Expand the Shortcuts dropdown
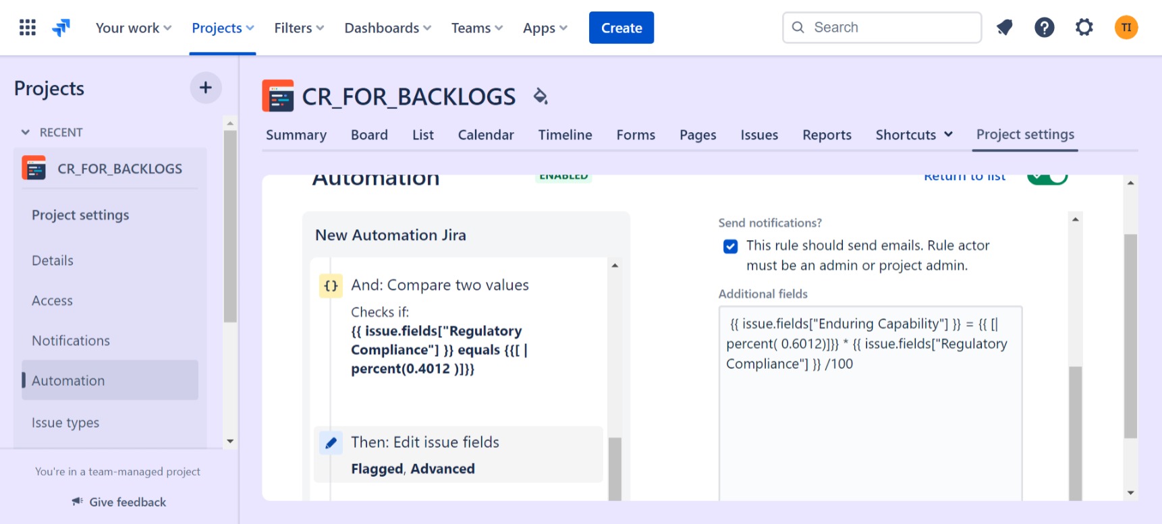This screenshot has height=524, width=1162. [x=914, y=135]
